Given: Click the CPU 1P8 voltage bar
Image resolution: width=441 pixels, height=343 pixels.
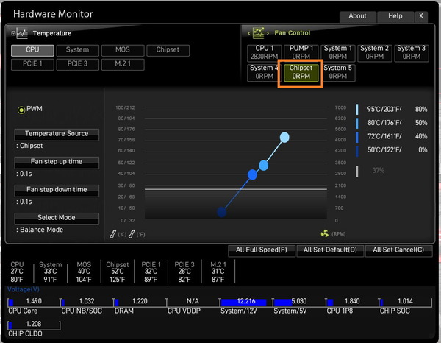Looking at the screenshot, I should 352,303.
